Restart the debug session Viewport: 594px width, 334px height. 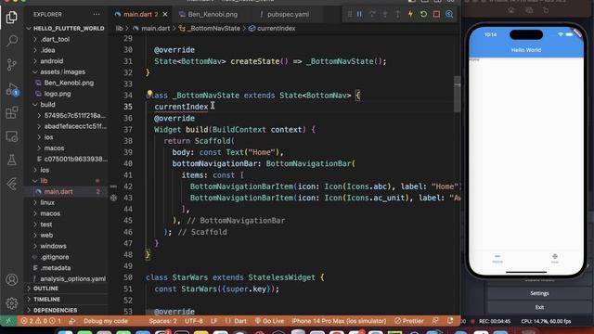[x=423, y=15]
